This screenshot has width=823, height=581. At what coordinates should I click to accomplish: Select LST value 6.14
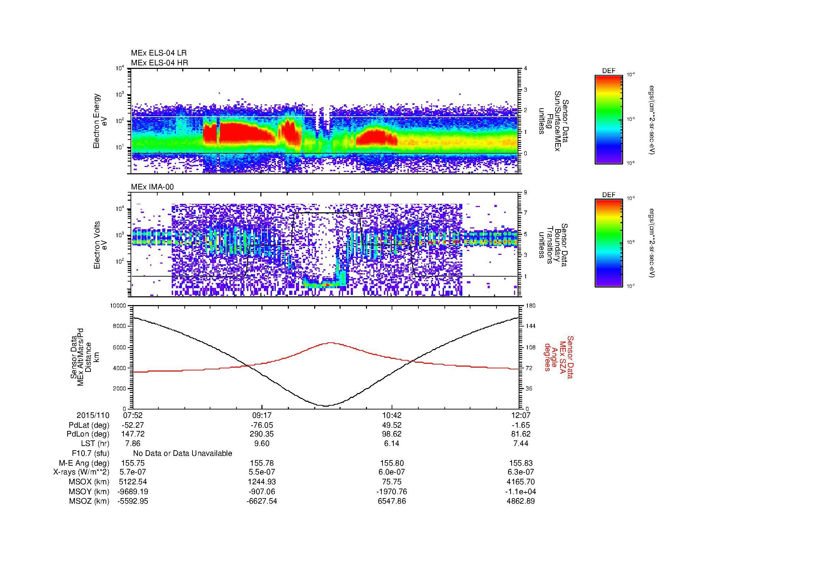click(x=392, y=444)
